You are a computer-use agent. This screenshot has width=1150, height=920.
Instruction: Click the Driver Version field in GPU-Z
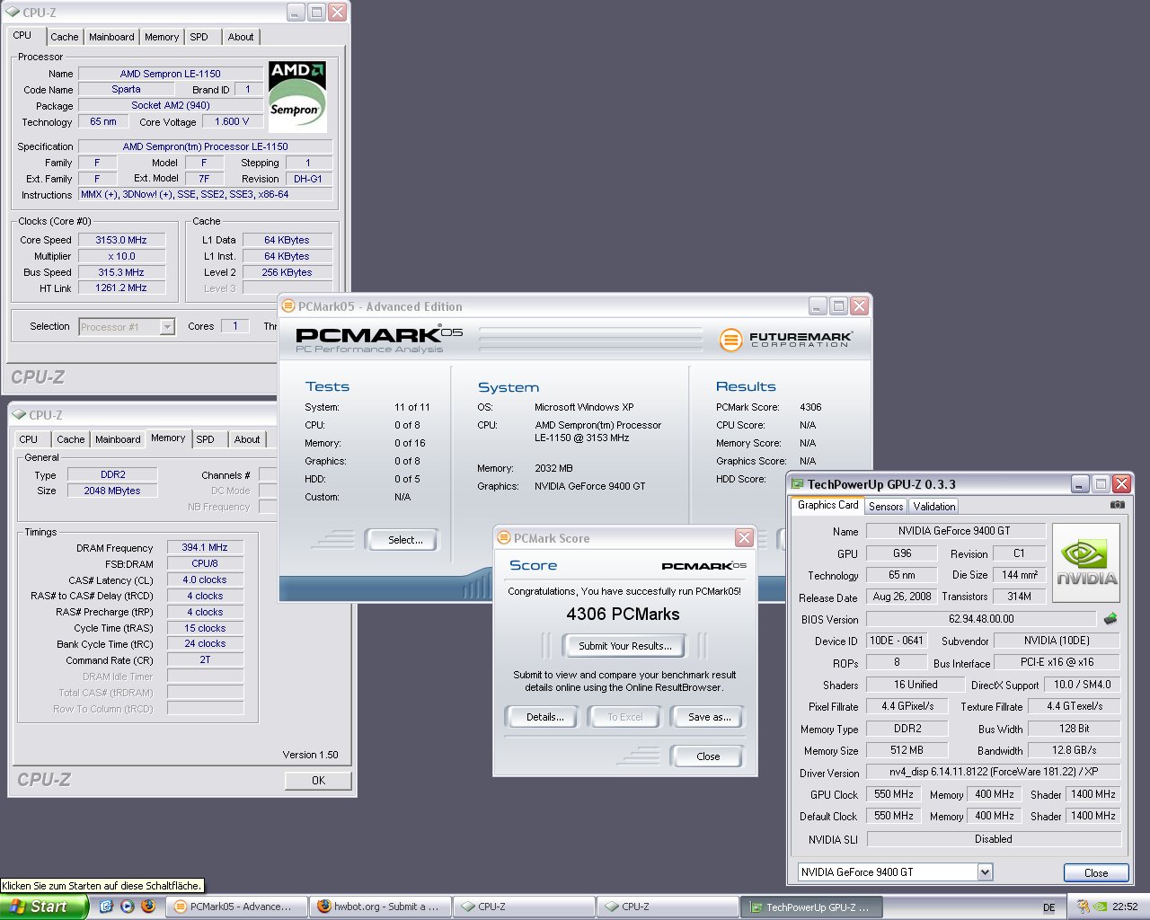pyautogui.click(x=994, y=772)
